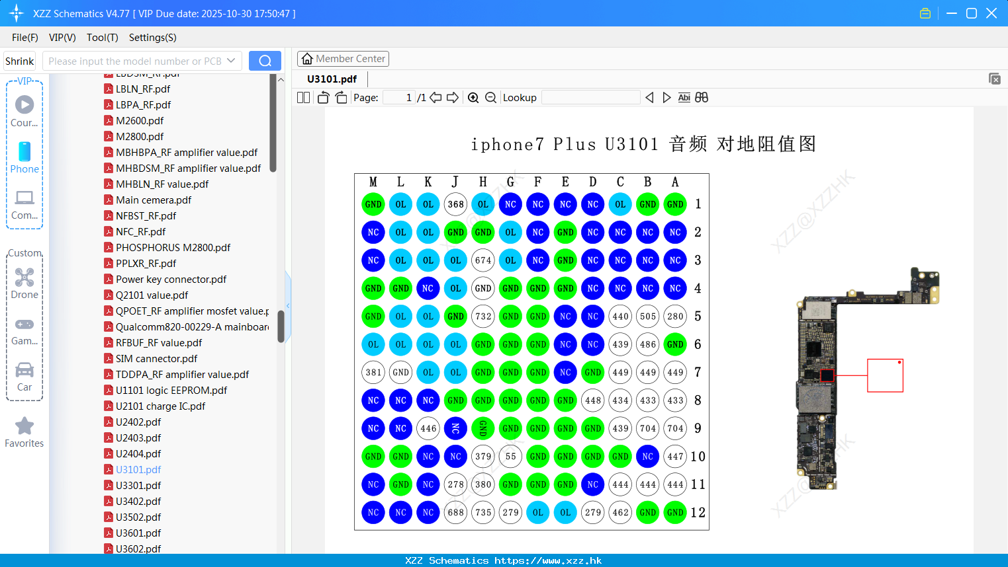Rotate the page clockwise

(x=341, y=98)
